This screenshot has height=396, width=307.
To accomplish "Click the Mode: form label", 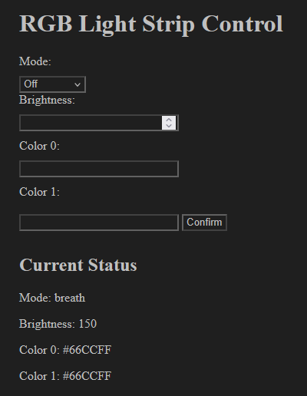I will 35,61.
